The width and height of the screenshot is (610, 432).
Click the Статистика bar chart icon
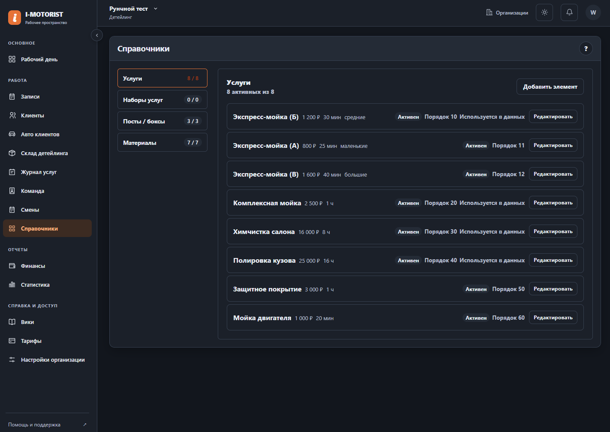click(12, 285)
